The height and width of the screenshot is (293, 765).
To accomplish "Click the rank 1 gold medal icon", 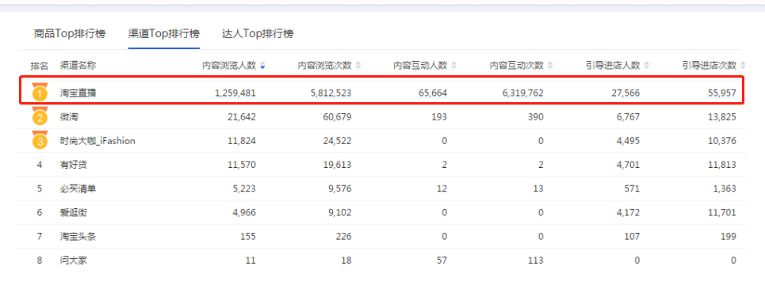I will pyautogui.click(x=40, y=92).
